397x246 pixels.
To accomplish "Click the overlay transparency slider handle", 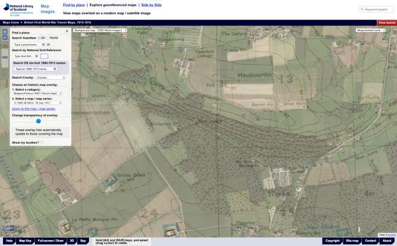I will (x=38, y=120).
